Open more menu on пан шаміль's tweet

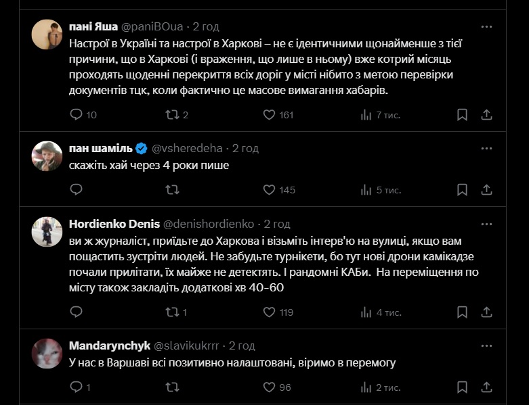point(486,147)
